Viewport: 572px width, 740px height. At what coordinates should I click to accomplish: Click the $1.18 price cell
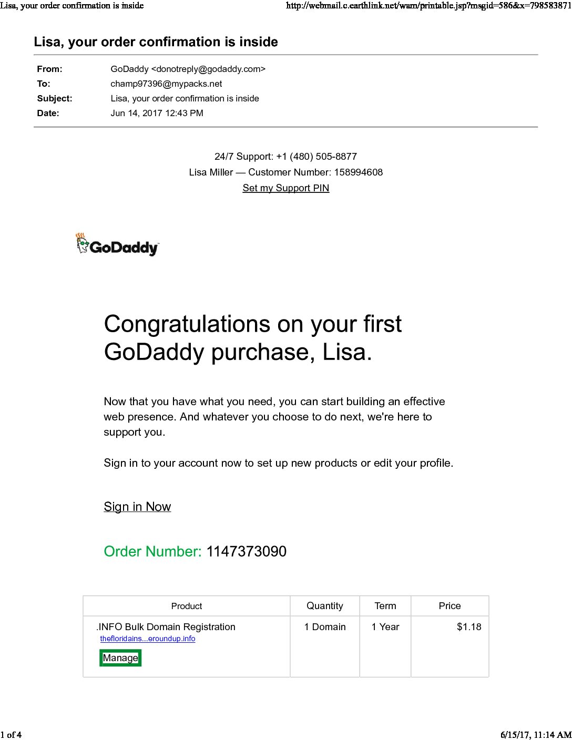pos(469,627)
